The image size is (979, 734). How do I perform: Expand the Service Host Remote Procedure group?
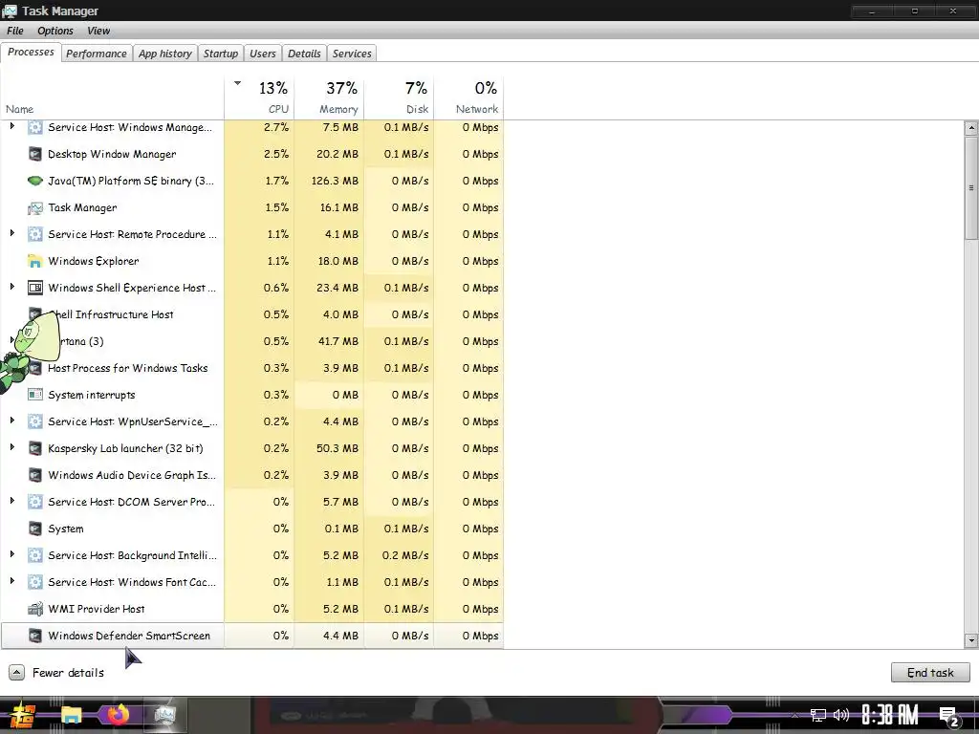(11, 233)
